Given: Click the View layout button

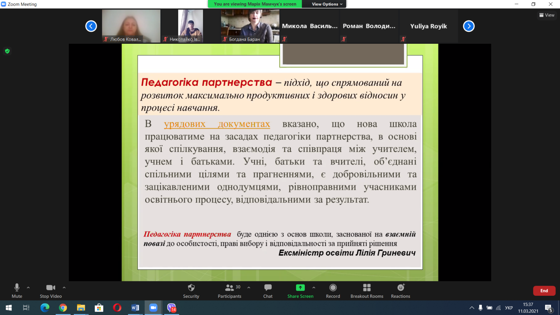Looking at the screenshot, I should 547,15.
